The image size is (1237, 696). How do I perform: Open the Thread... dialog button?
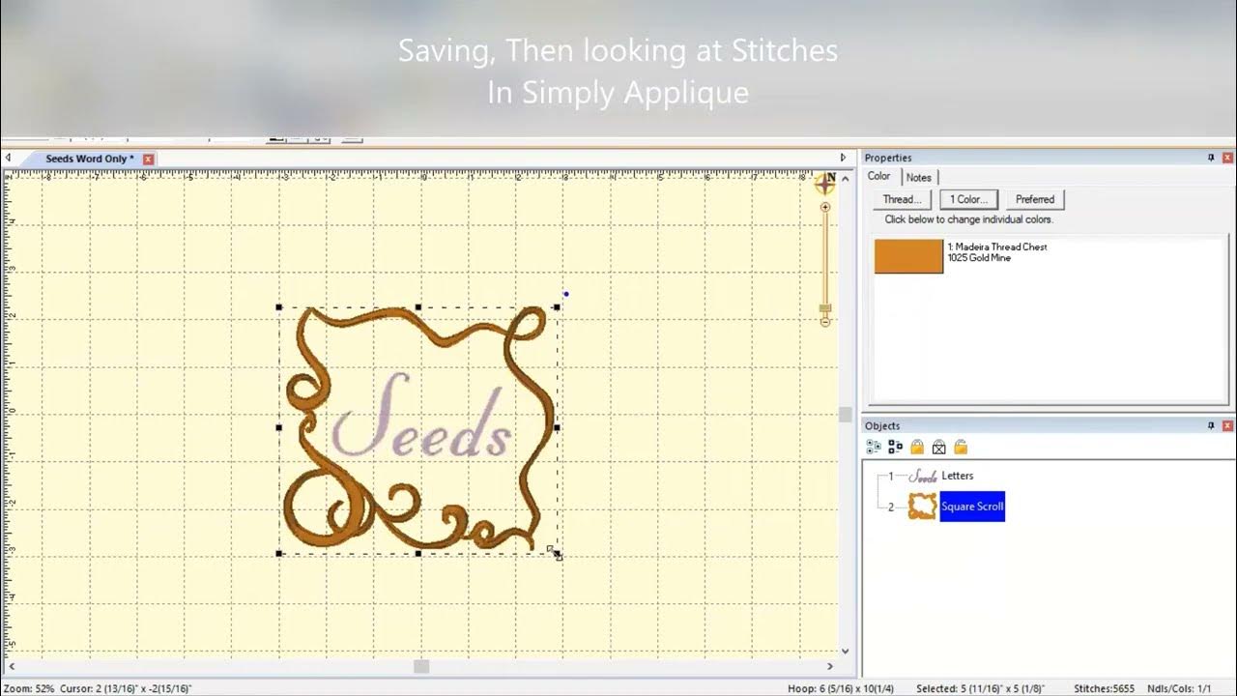(x=902, y=199)
